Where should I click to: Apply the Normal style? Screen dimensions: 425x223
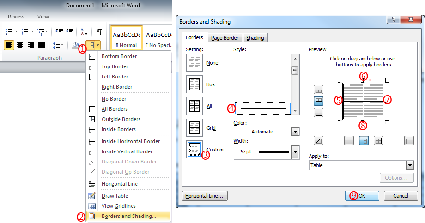[x=127, y=38]
